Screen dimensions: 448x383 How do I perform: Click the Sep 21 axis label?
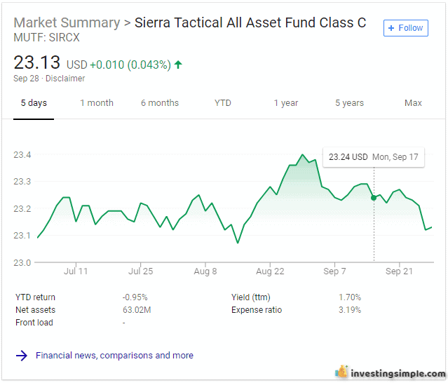(399, 271)
